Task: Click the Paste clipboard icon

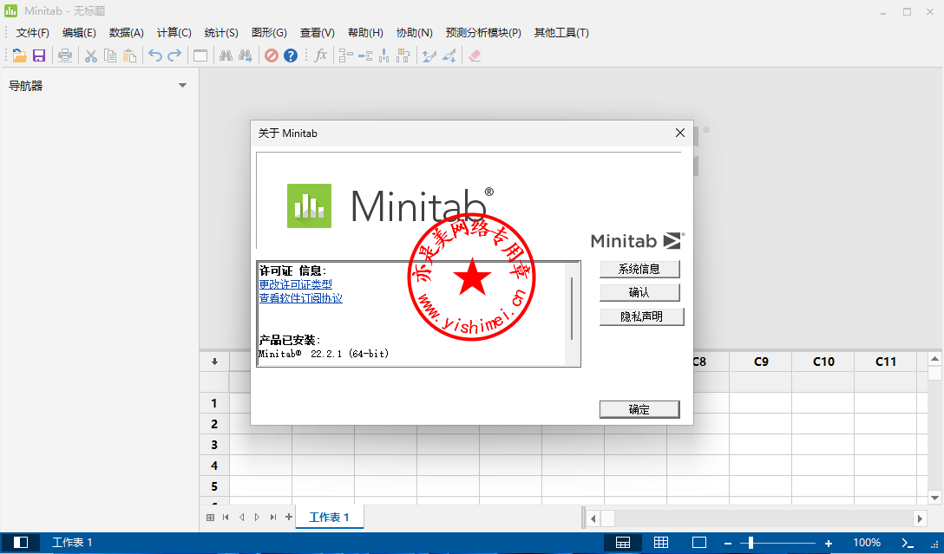Action: pyautogui.click(x=129, y=56)
